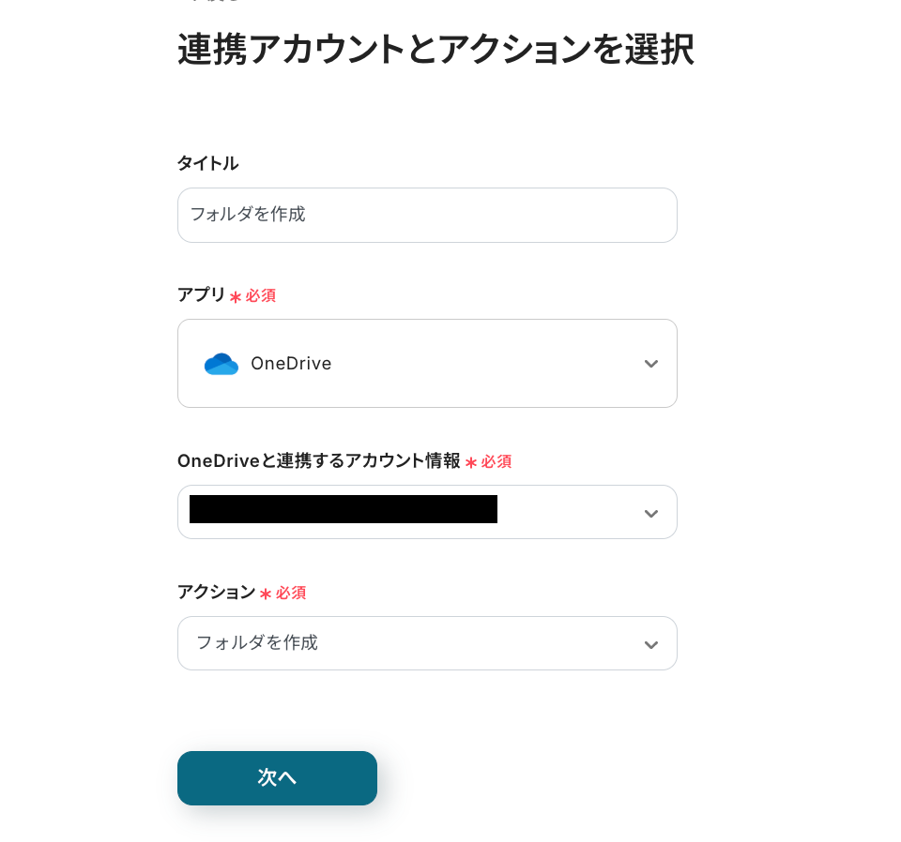Click the red asterisk next to アクション
Viewport: 901px width, 842px height.
266,594
